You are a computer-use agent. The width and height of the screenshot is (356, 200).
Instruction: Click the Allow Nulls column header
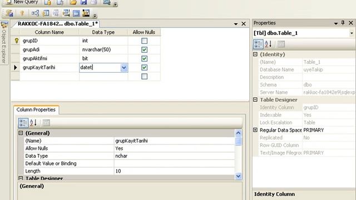[x=144, y=32]
